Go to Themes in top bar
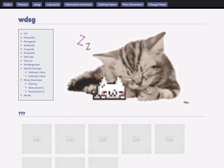 22,5
